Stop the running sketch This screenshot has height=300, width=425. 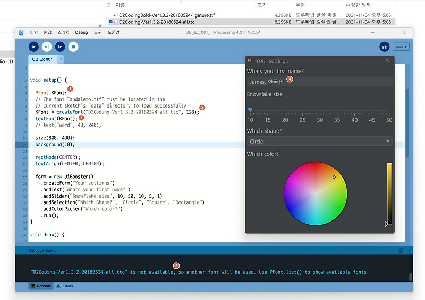click(73, 47)
